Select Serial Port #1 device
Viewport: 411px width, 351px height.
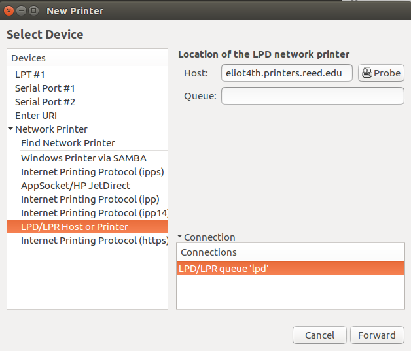[45, 88]
